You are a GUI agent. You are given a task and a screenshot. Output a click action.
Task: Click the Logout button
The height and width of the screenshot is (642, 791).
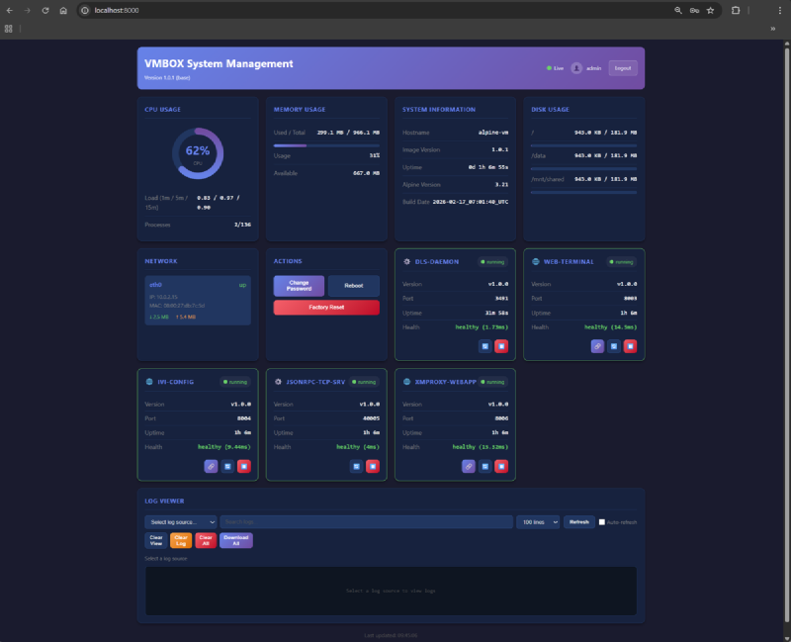(x=622, y=67)
